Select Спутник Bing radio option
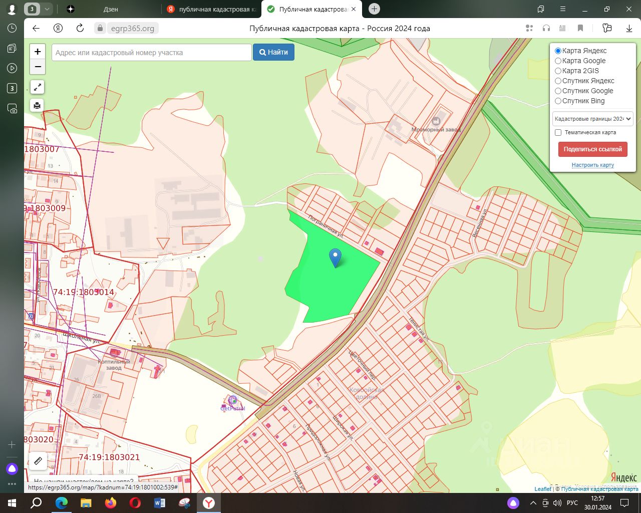The height and width of the screenshot is (513, 641). click(558, 101)
